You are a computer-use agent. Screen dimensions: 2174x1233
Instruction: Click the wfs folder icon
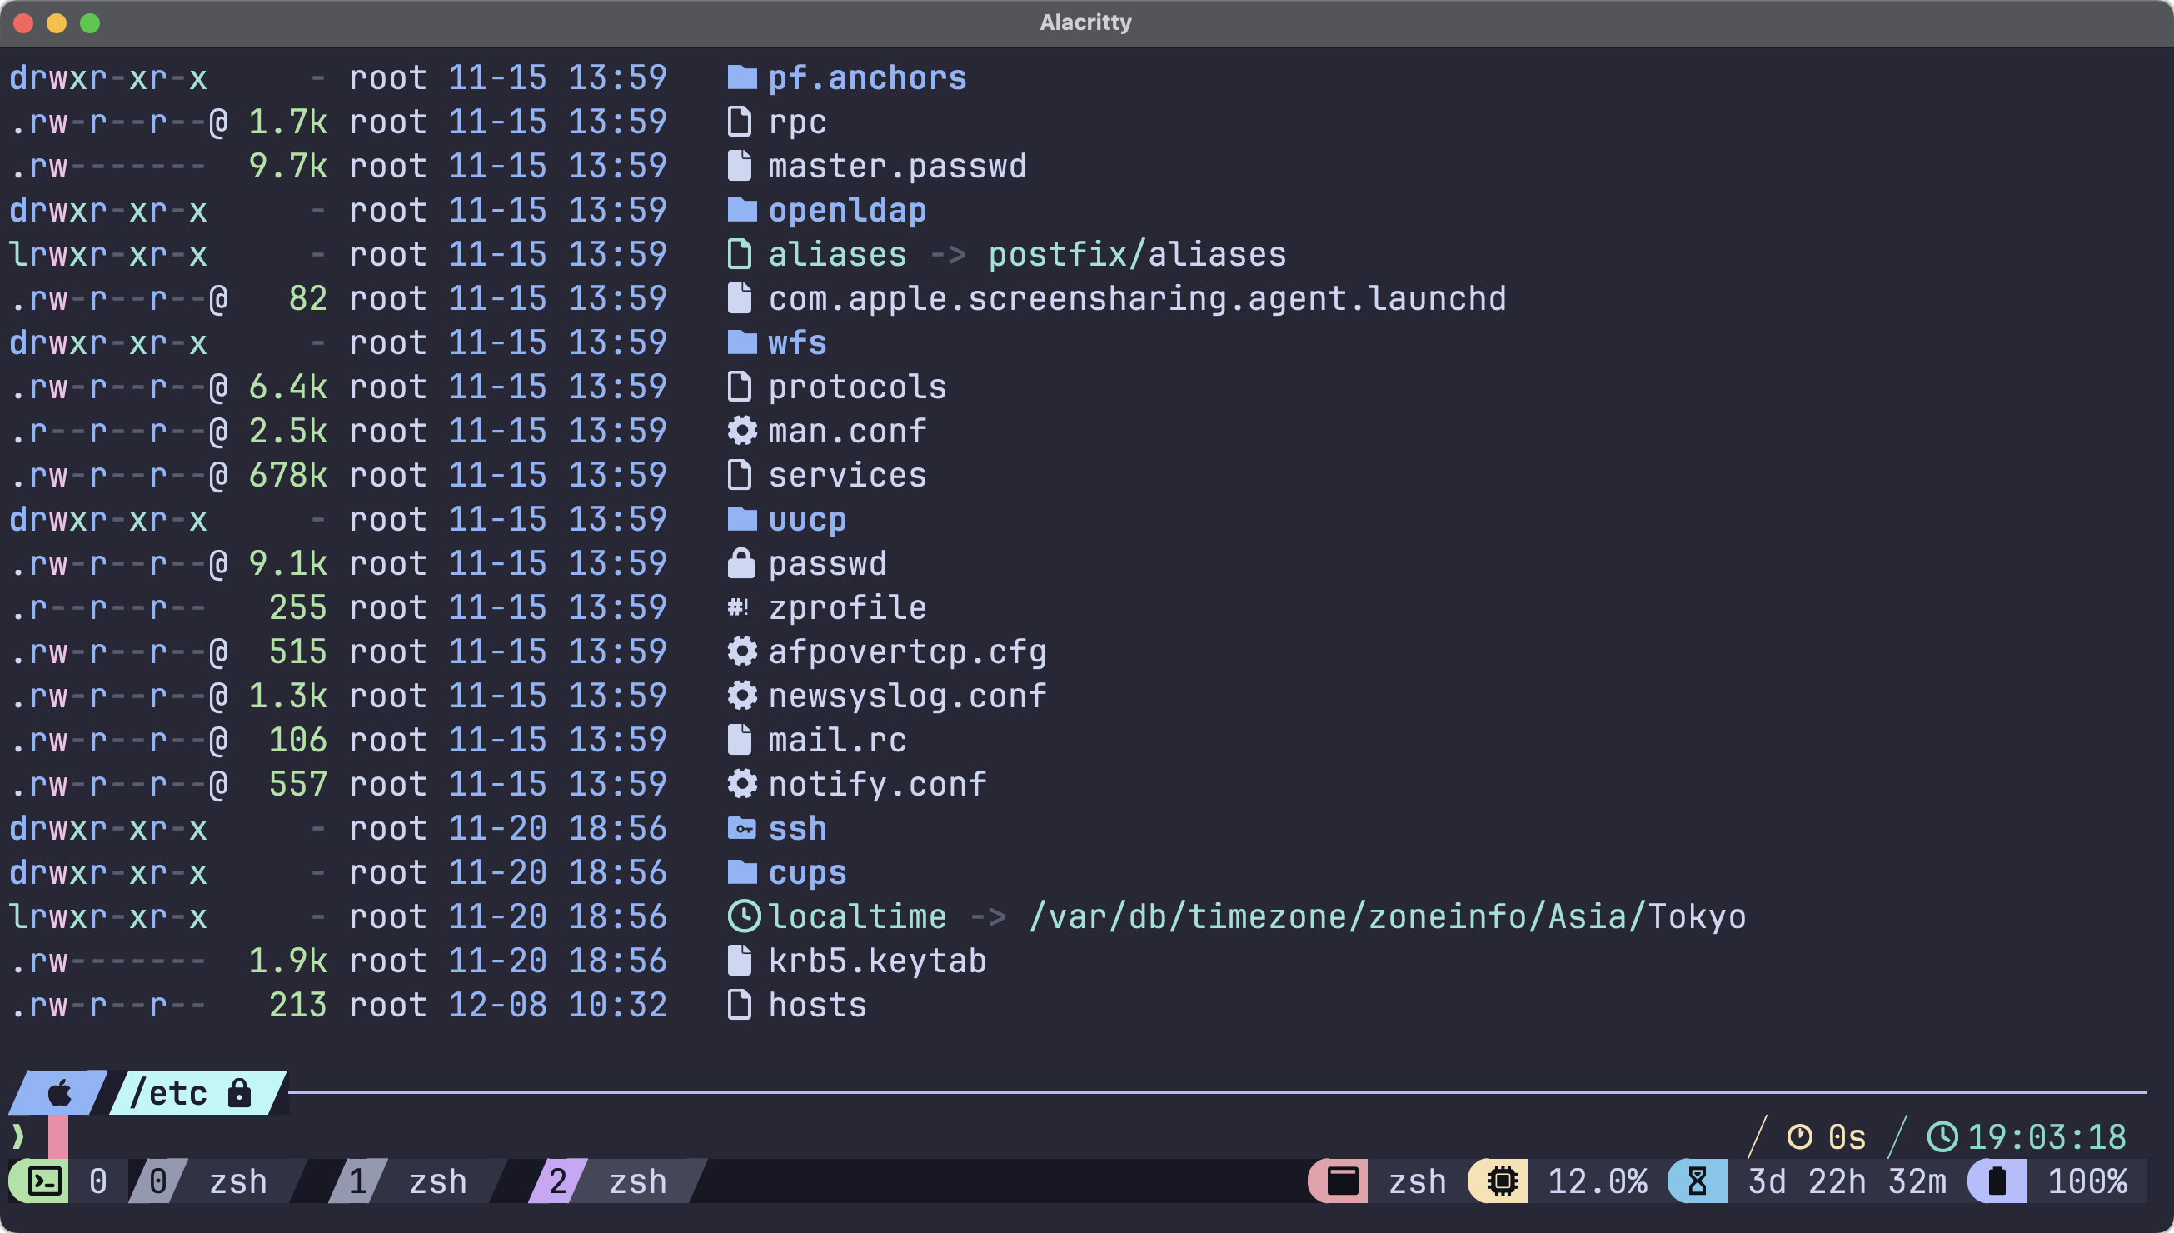point(741,343)
